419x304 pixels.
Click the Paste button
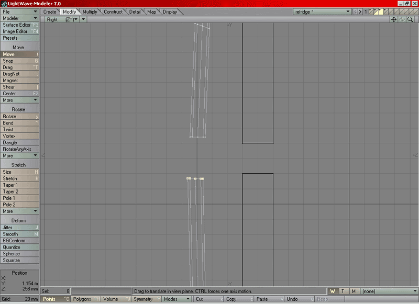click(269, 299)
